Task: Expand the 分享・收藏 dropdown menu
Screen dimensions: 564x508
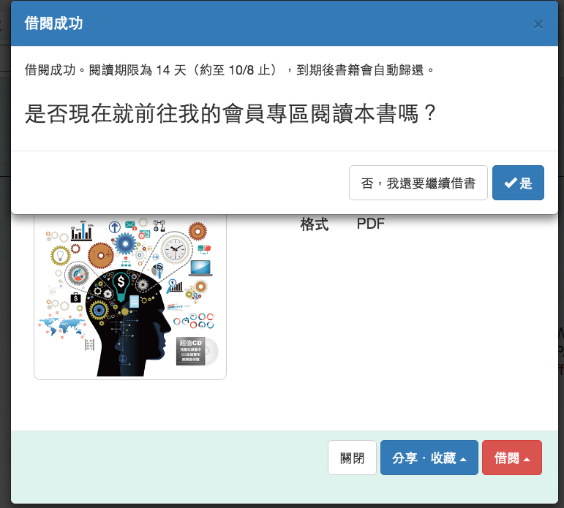Action: point(429,458)
